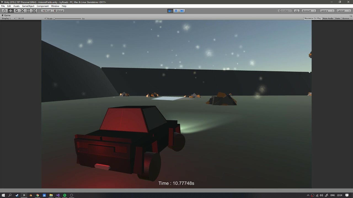Click the Game view Scale slider
Viewport: 353px width, 198px height.
tap(68, 18)
